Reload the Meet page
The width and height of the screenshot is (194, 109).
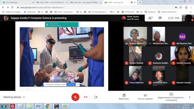(x=12, y=7)
